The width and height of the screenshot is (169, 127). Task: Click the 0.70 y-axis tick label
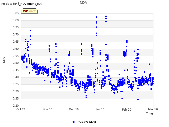(16, 34)
